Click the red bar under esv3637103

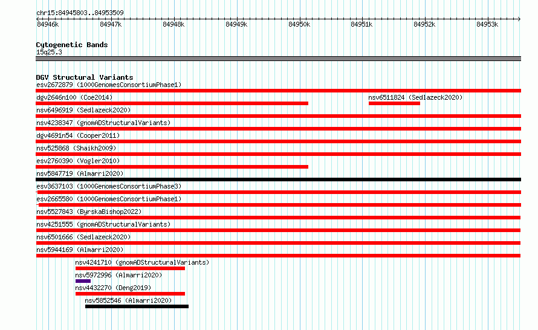[x=278, y=192]
